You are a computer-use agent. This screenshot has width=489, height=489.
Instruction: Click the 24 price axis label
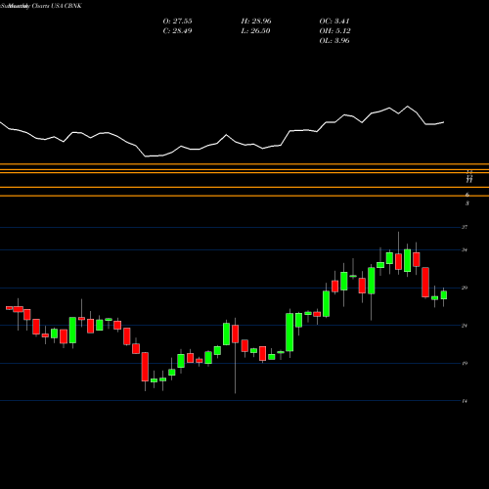[465, 326]
